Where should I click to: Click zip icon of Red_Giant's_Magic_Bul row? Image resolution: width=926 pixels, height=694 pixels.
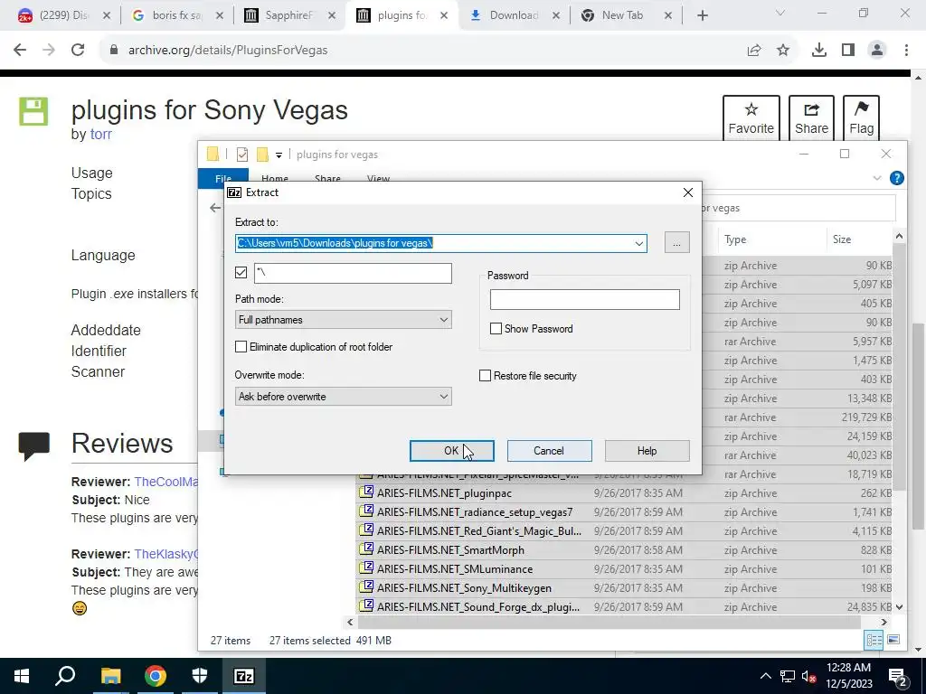(x=367, y=530)
